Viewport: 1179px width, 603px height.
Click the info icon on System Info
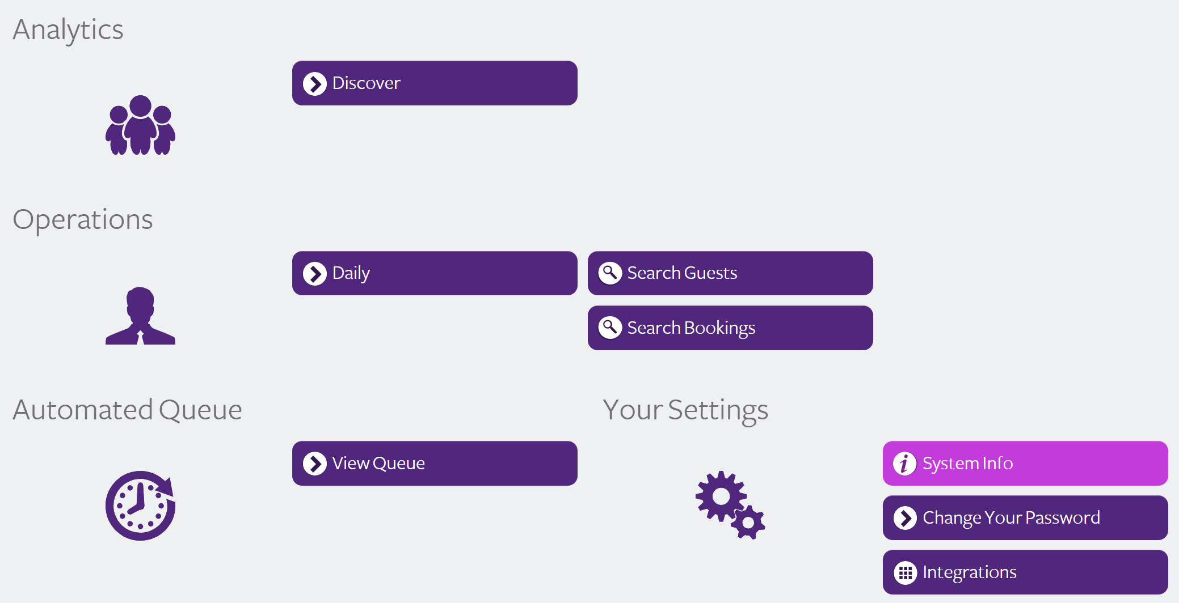tap(904, 464)
